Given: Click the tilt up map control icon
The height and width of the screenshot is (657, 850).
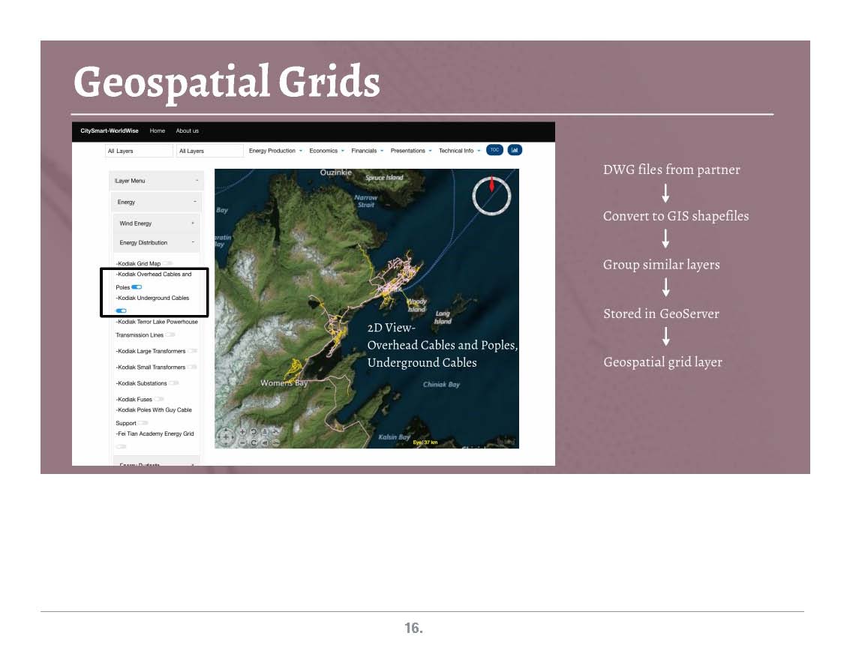Looking at the screenshot, I should pos(265,433).
